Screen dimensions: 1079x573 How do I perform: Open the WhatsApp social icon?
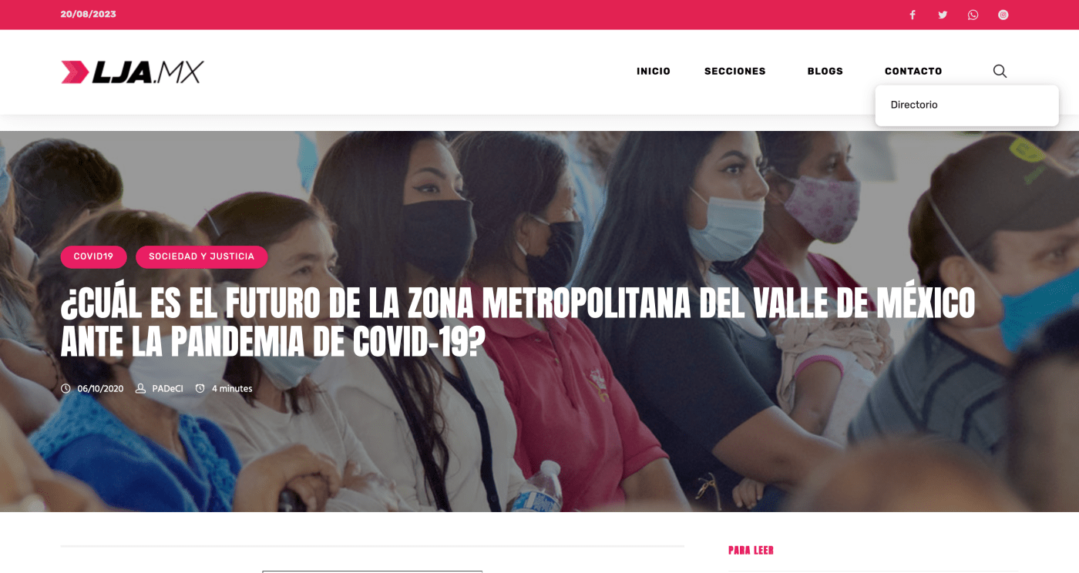click(973, 15)
